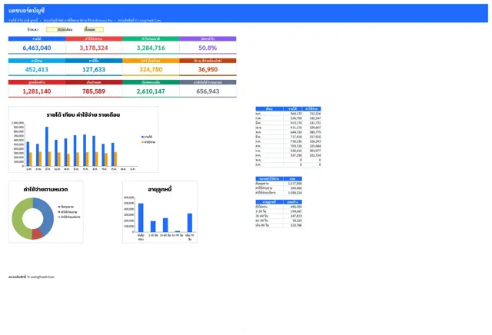Open the month filter showing ทั้งหมด
Screen dimensions: 492x335
click(94, 29)
